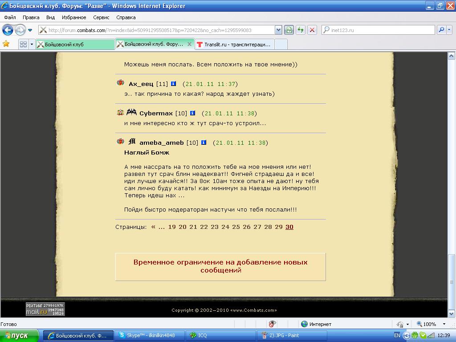The image size is (456, 342).
Task: Open the Сервис menu
Action: pyautogui.click(x=101, y=17)
